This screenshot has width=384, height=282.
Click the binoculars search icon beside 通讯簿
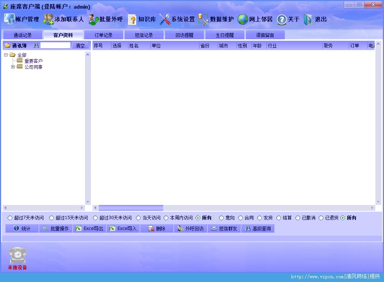click(x=36, y=46)
